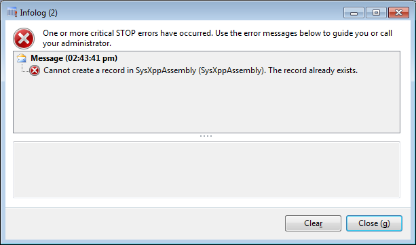This screenshot has width=416, height=245.
Task: Click the Infolog app icon in title bar
Action: (x=12, y=12)
